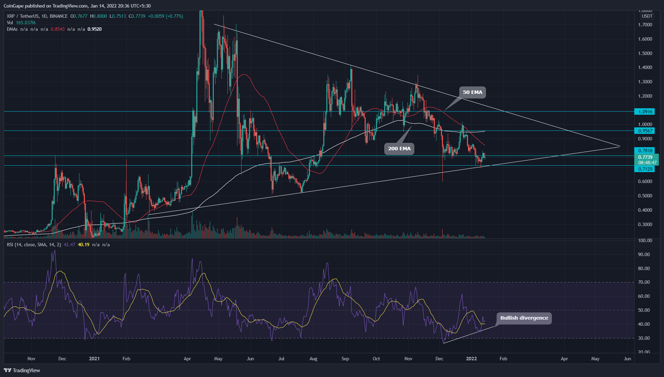Click the 2022 label on time axis

(471, 359)
